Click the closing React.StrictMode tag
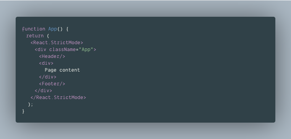 point(58,97)
